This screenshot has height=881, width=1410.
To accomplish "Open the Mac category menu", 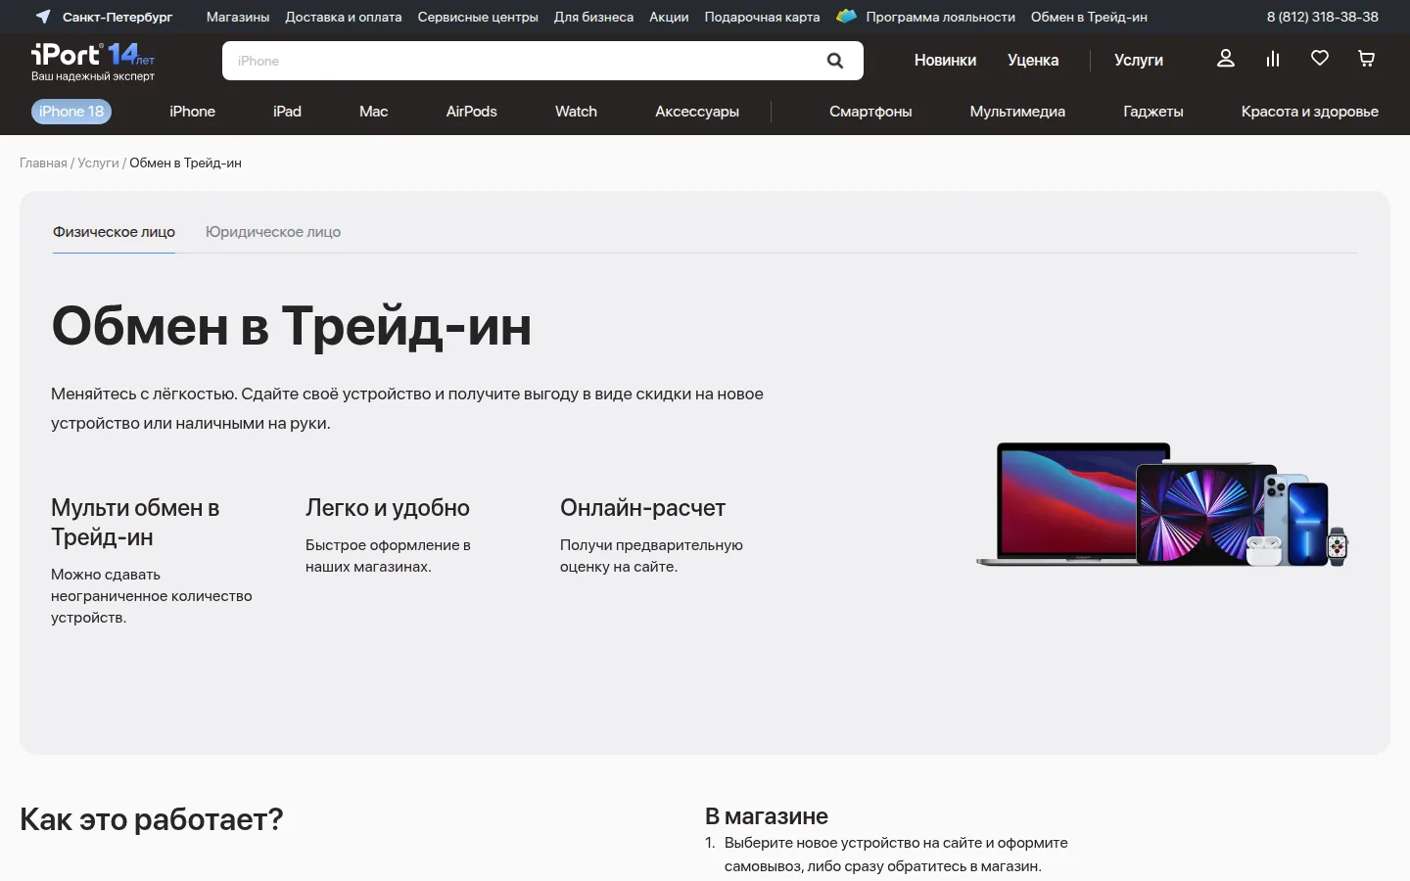I will pos(374,112).
